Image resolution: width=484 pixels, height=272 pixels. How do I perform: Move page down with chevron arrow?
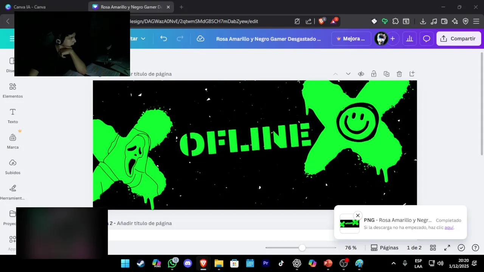pyautogui.click(x=348, y=74)
